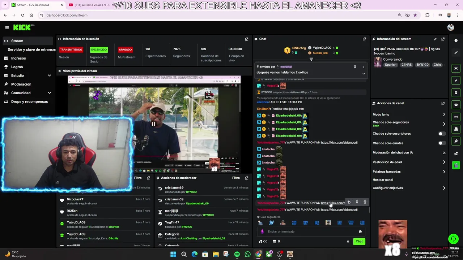Image resolution: width=463 pixels, height=260 pixels.
Task: Open the Windows Start menu
Action: pyautogui.click(x=173, y=255)
